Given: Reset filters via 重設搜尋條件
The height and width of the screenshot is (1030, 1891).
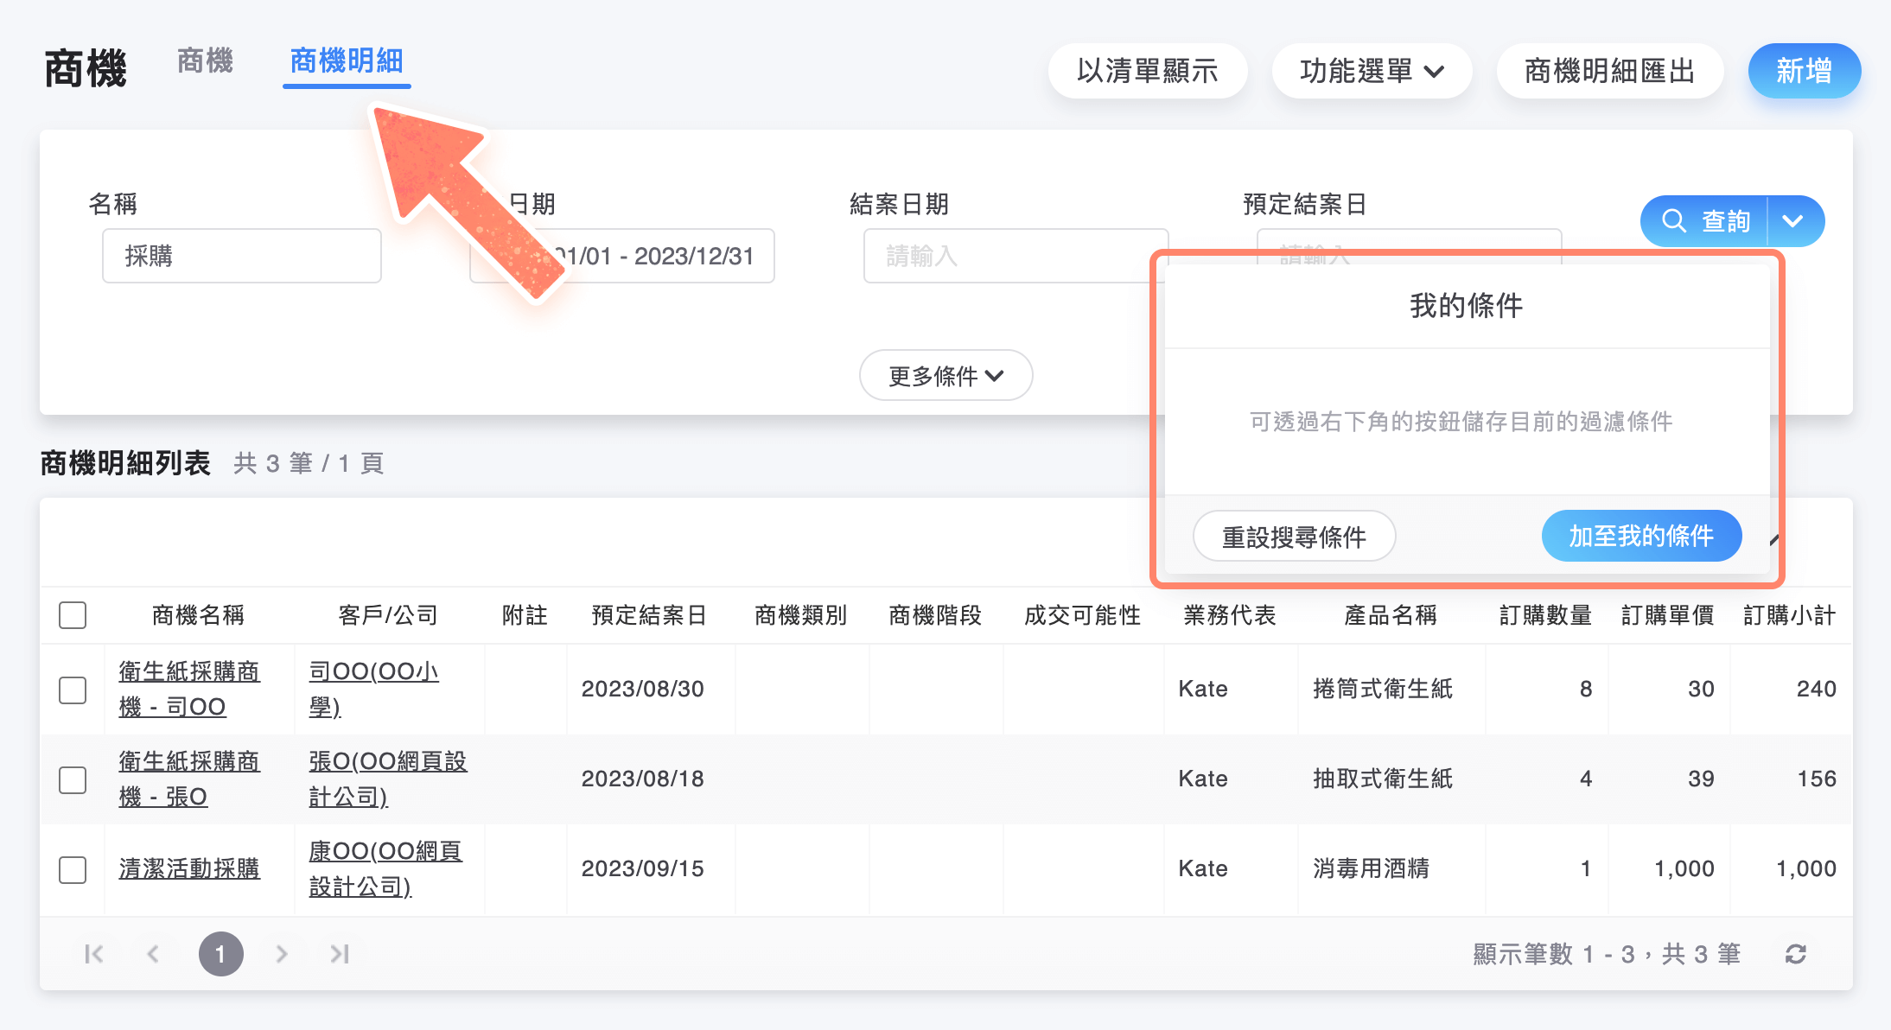Looking at the screenshot, I should [x=1294, y=536].
